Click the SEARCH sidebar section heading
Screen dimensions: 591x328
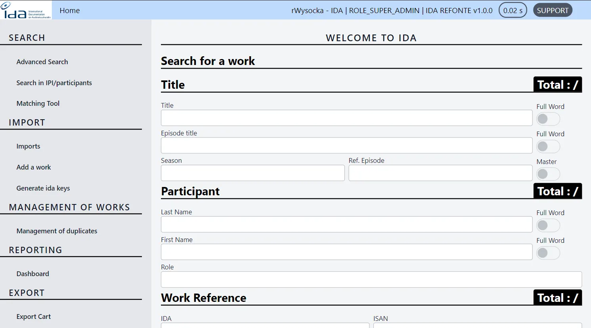[x=27, y=38]
